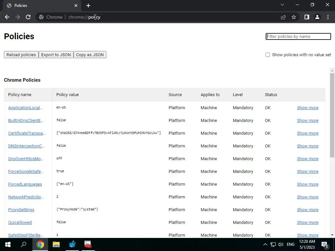Open File Explorer from the taskbar
This screenshot has width=335, height=251.
56,244
